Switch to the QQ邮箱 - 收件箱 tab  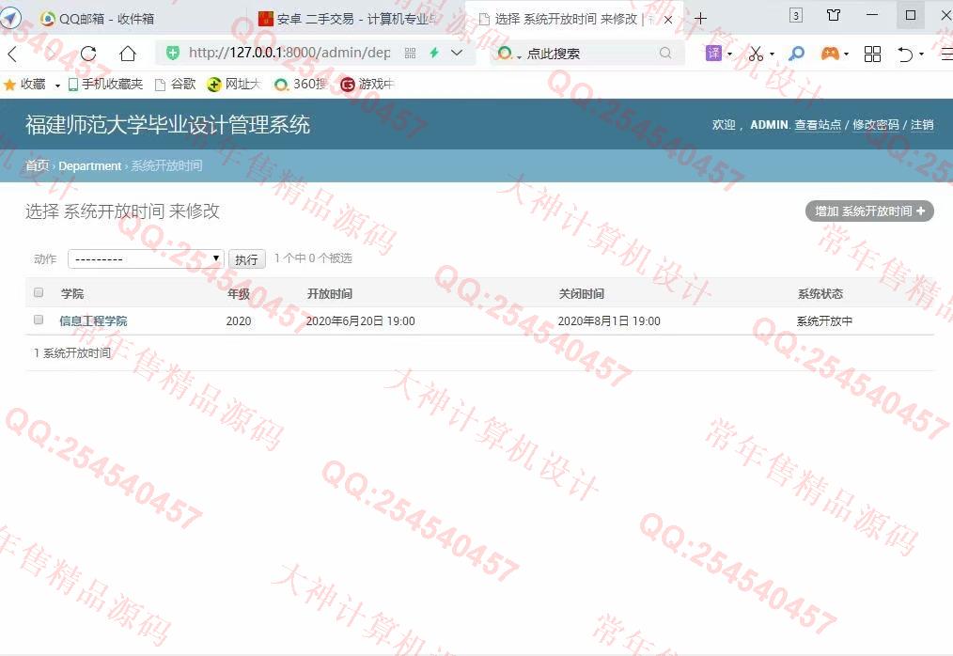coord(97,19)
